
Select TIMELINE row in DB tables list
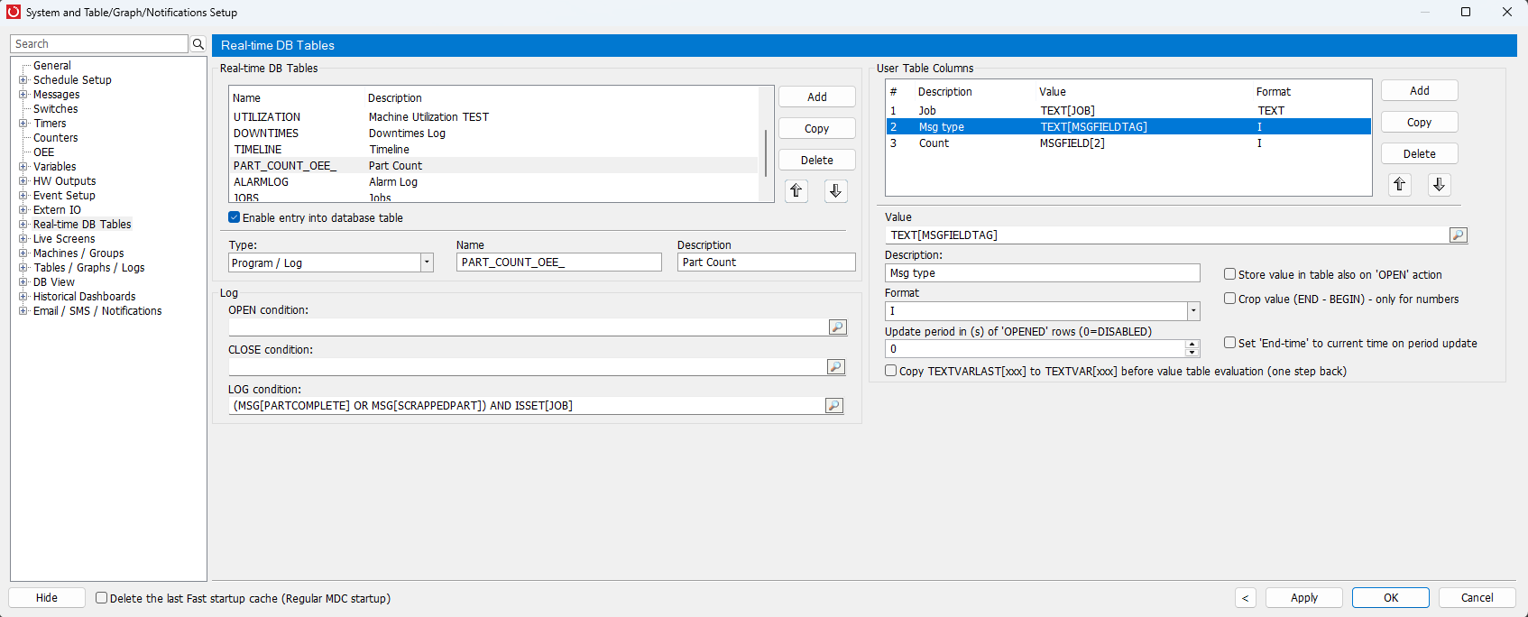point(494,150)
